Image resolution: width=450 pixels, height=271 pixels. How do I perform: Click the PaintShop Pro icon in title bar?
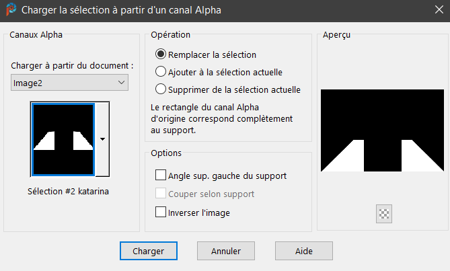(x=10, y=10)
